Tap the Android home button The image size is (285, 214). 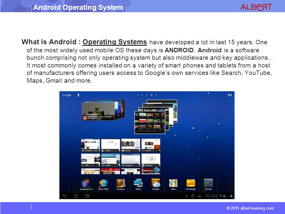point(76,196)
